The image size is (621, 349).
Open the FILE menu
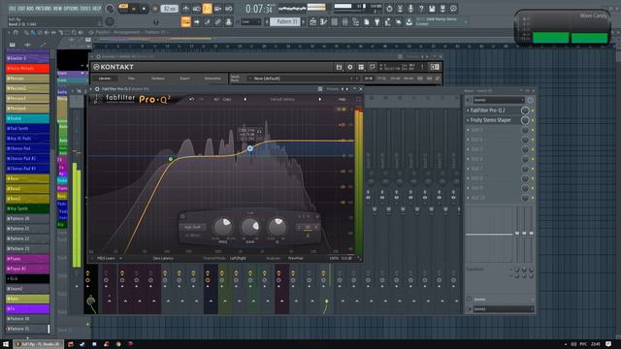[13, 9]
